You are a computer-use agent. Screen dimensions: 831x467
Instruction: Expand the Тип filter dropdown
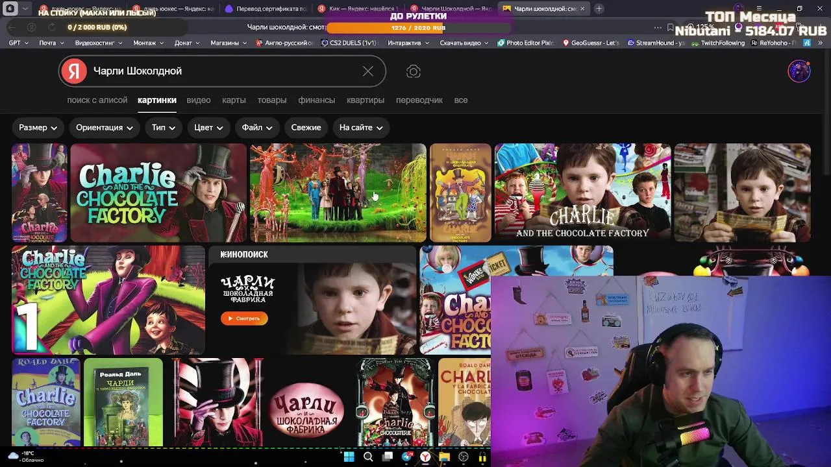click(164, 128)
